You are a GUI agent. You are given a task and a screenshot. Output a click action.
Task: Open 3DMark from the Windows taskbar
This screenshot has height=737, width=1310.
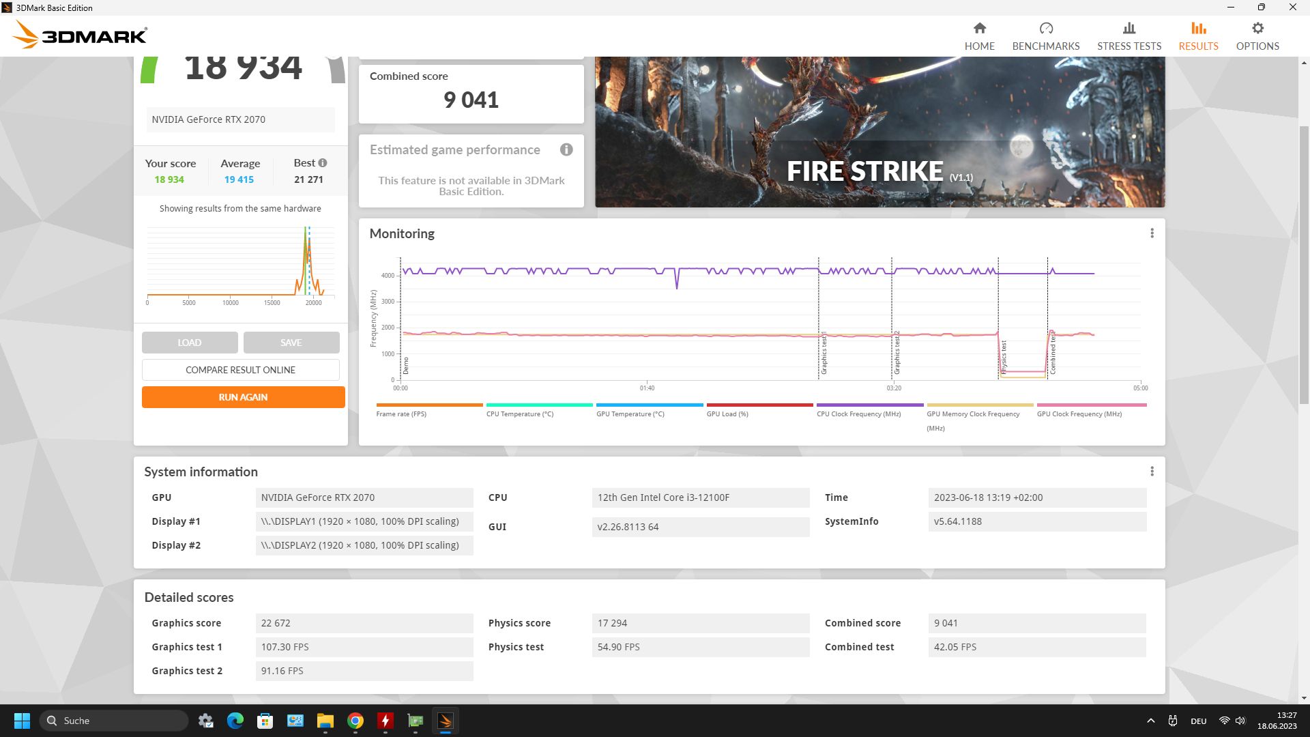tap(445, 721)
